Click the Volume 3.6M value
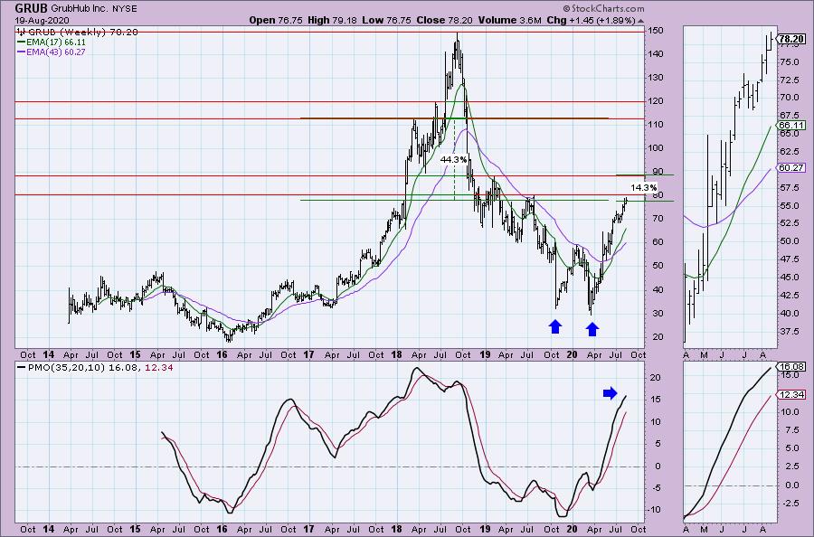Image resolution: width=814 pixels, height=537 pixels. tap(510, 20)
